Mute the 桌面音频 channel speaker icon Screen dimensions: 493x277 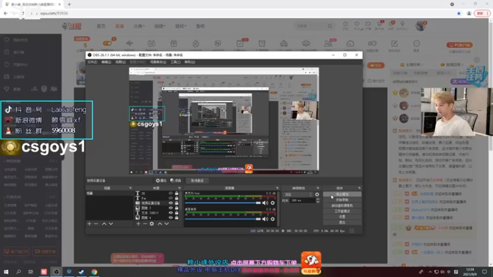[266, 219]
